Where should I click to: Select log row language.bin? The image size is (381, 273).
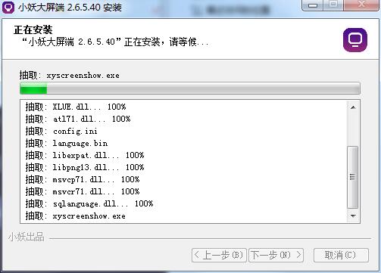[x=67, y=143]
